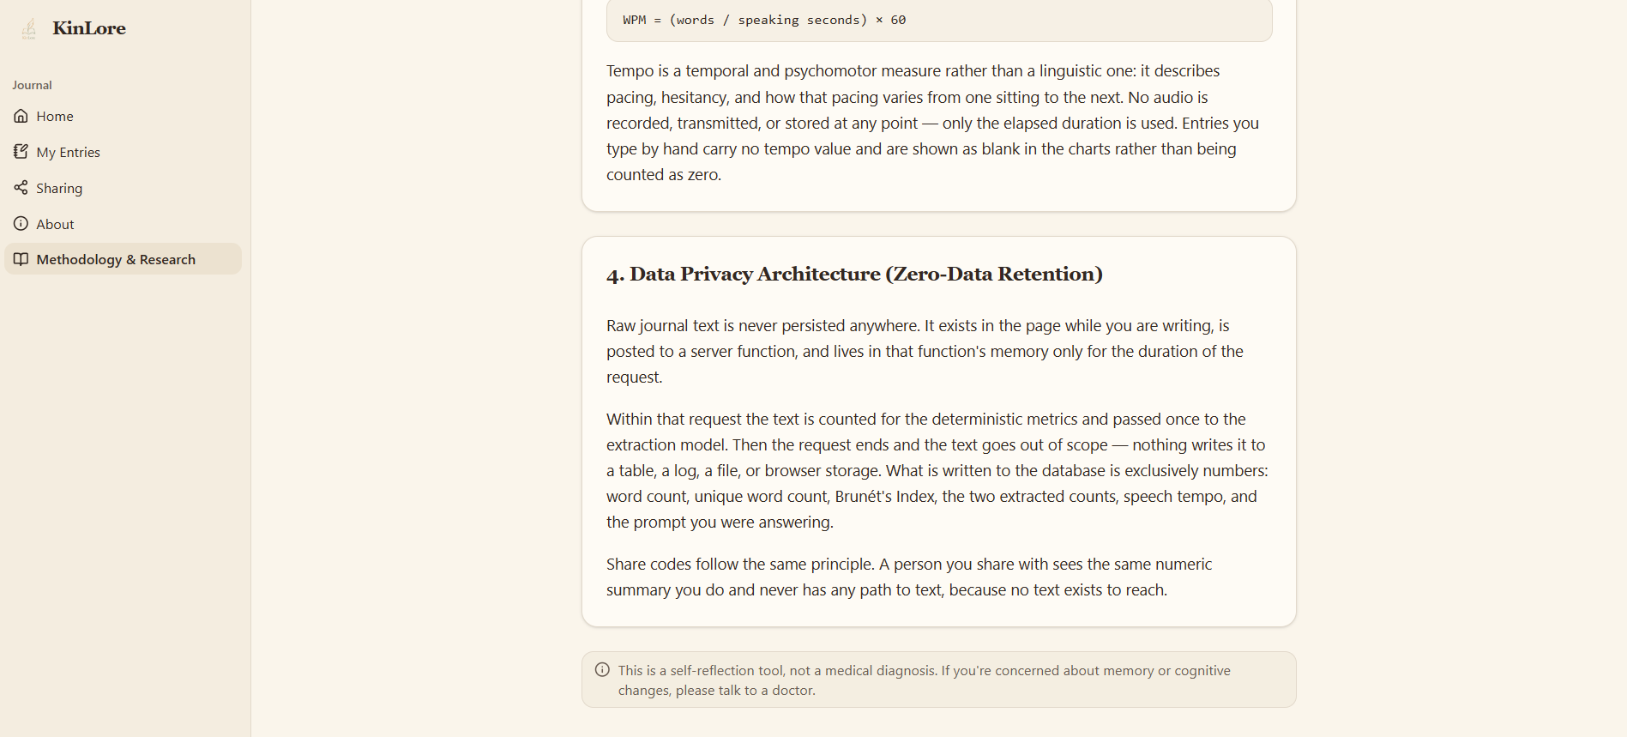
Task: Click the Sharing nodes icon
Action: (21, 188)
